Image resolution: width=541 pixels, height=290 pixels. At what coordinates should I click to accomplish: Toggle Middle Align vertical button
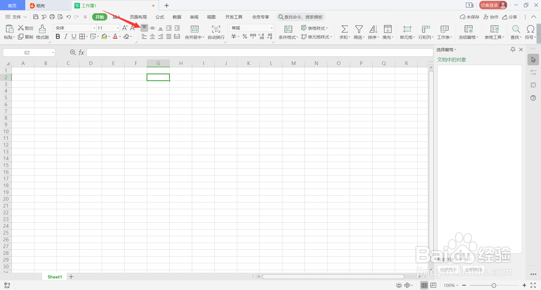point(152,28)
